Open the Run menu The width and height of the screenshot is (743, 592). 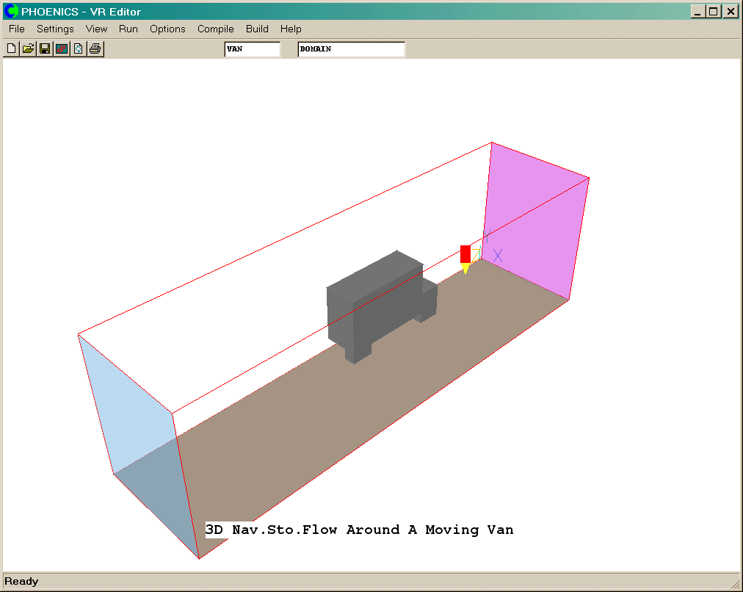(x=128, y=29)
